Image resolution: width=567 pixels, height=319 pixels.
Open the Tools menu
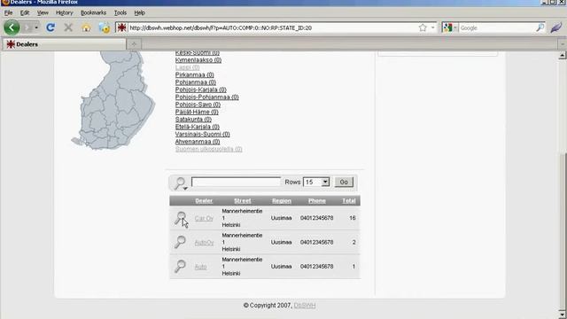pyautogui.click(x=120, y=12)
